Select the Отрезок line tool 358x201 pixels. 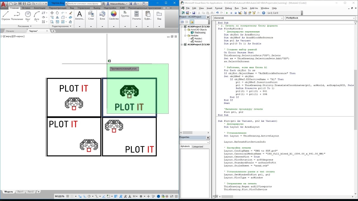[6, 15]
